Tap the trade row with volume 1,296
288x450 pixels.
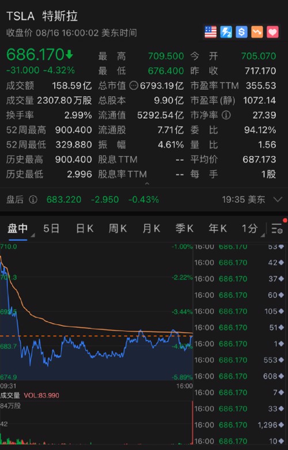click(x=240, y=425)
